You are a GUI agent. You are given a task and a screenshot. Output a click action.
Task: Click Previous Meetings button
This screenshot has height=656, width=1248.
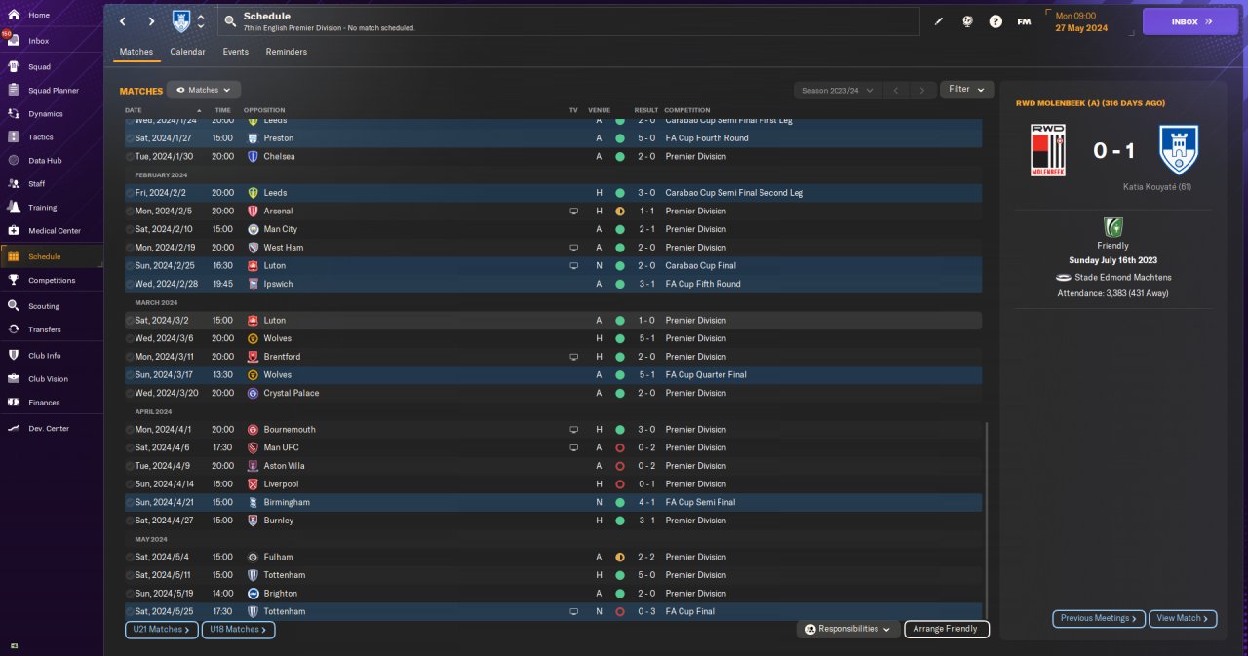(1099, 619)
